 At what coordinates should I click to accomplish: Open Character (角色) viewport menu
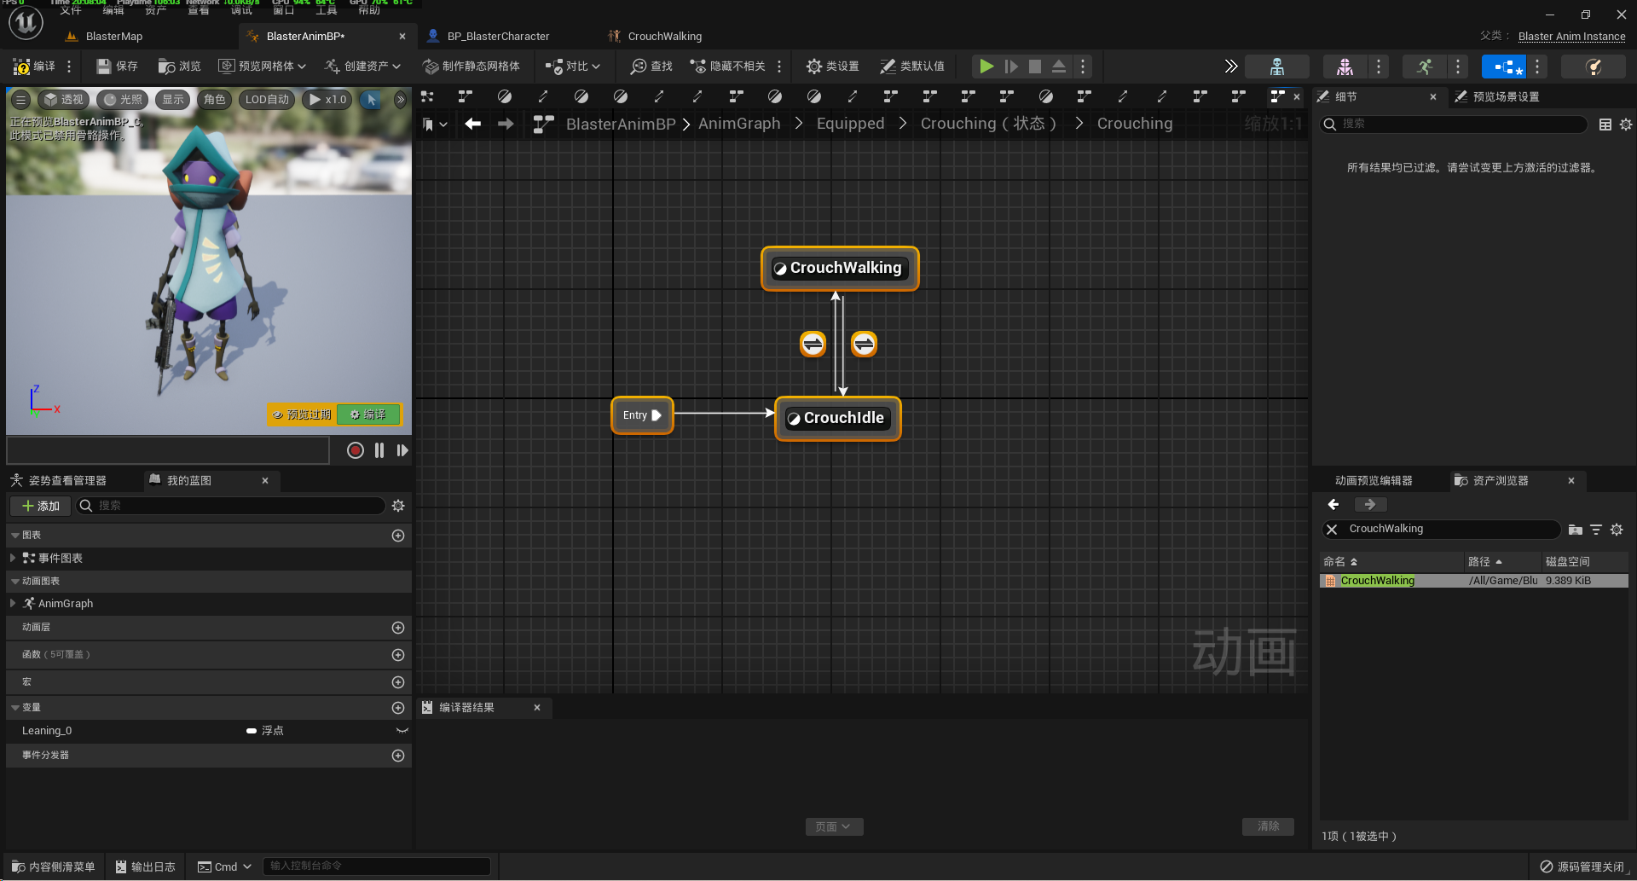coord(215,100)
